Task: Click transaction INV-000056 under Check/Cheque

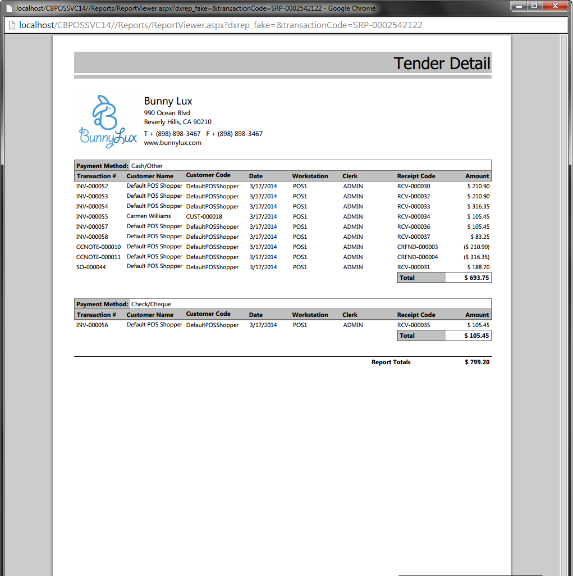Action: pyautogui.click(x=92, y=325)
